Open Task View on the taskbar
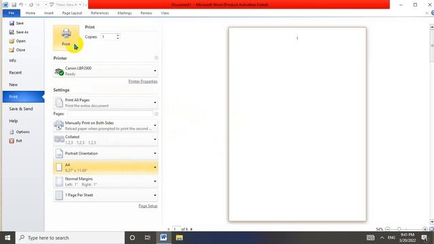This screenshot has width=434, height=244. [x=148, y=238]
